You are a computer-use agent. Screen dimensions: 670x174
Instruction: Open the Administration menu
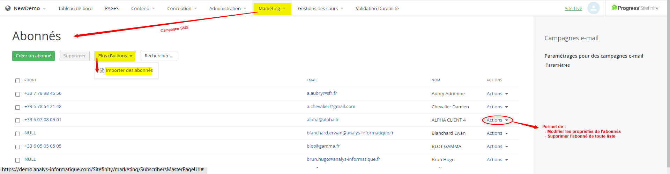pyautogui.click(x=227, y=9)
